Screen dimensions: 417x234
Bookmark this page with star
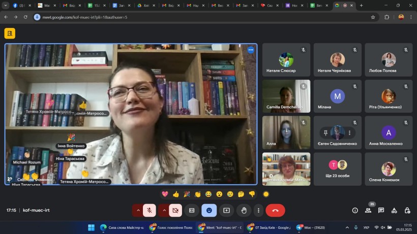point(373,17)
